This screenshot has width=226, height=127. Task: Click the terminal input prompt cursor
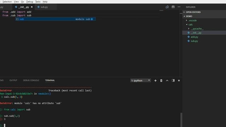pos(5,125)
